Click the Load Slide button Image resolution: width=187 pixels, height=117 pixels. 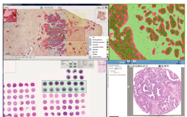coord(6,8)
